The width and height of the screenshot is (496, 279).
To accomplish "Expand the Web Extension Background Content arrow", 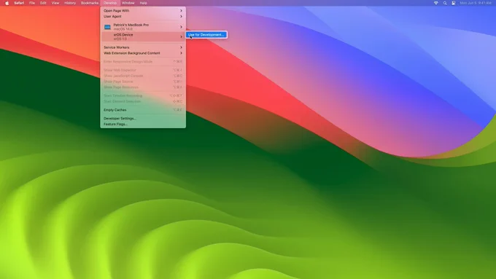I will tap(181, 53).
